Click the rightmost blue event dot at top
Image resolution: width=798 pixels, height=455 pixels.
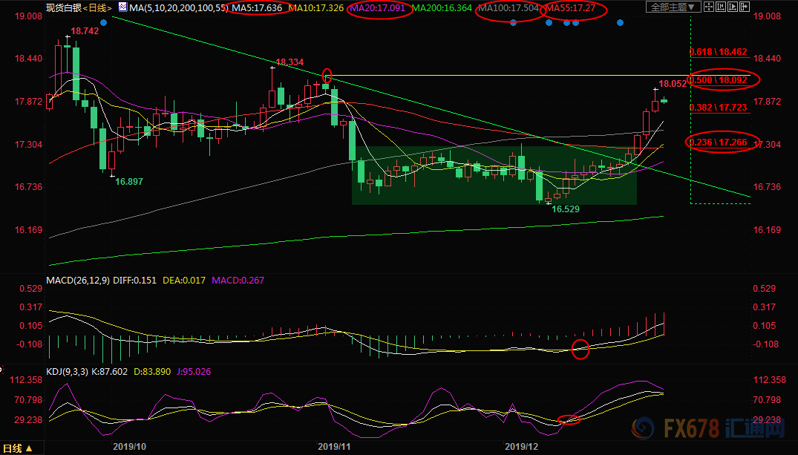click(621, 23)
